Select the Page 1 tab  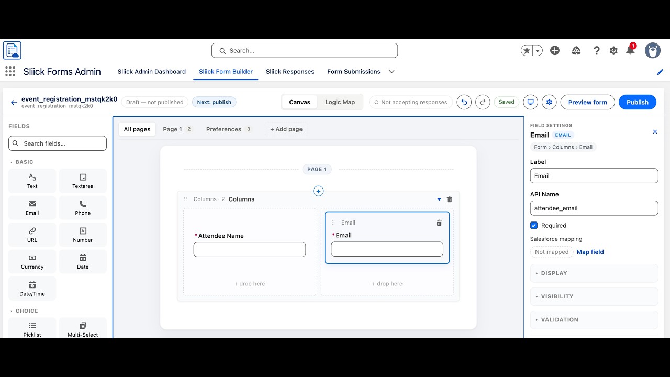click(x=177, y=129)
